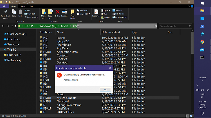Open Properties from the ribbon
Image resolution: width=211 pixels, height=118 pixels.
[96, 13]
